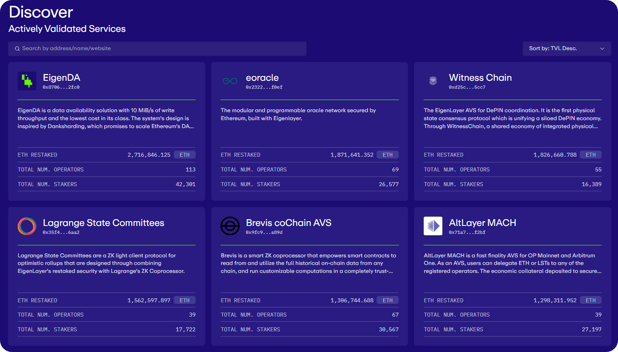The width and height of the screenshot is (618, 352).
Task: Open the Witness Chain card title
Action: 480,78
